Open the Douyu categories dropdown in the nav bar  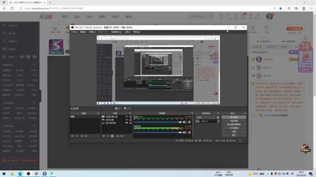tap(89, 17)
